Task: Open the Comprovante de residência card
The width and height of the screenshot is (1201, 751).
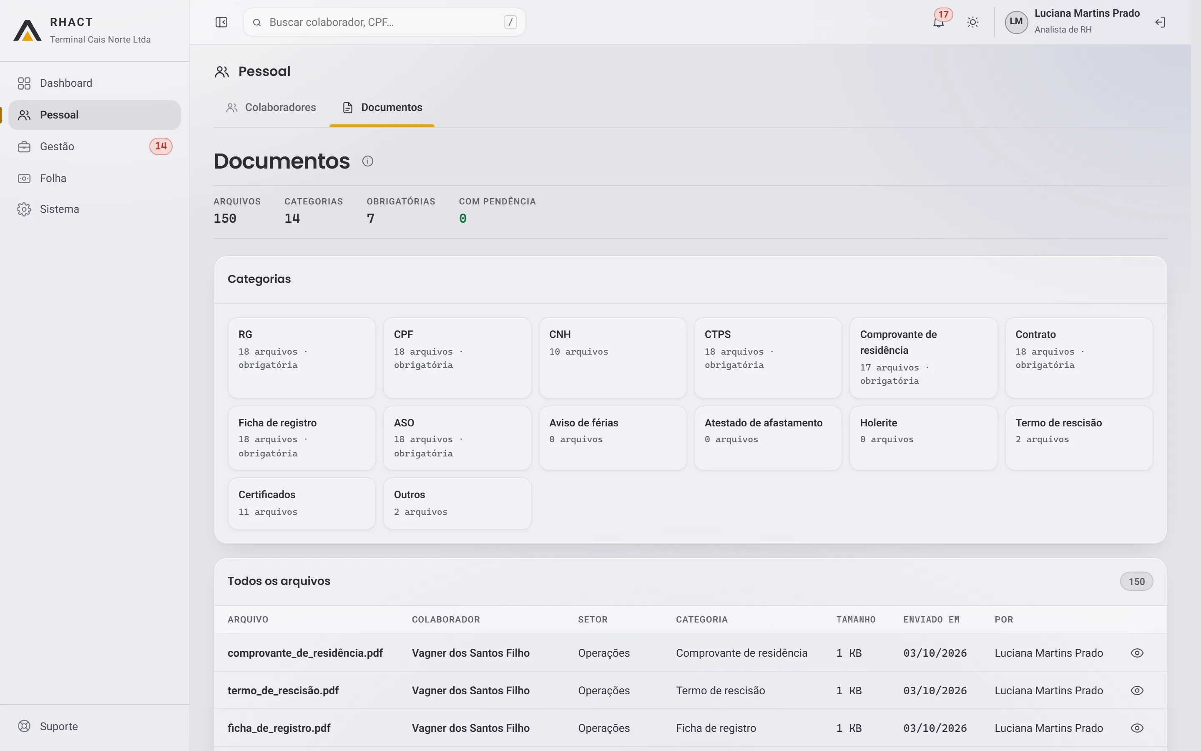Action: click(923, 358)
